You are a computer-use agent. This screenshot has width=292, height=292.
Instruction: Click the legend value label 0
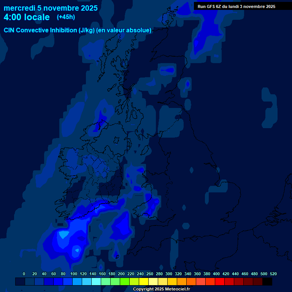24,274
